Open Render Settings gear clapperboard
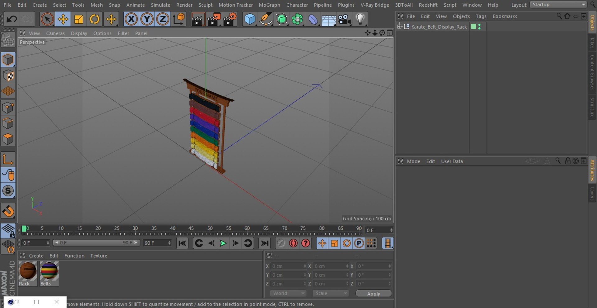597x308 pixels. (x=230, y=19)
